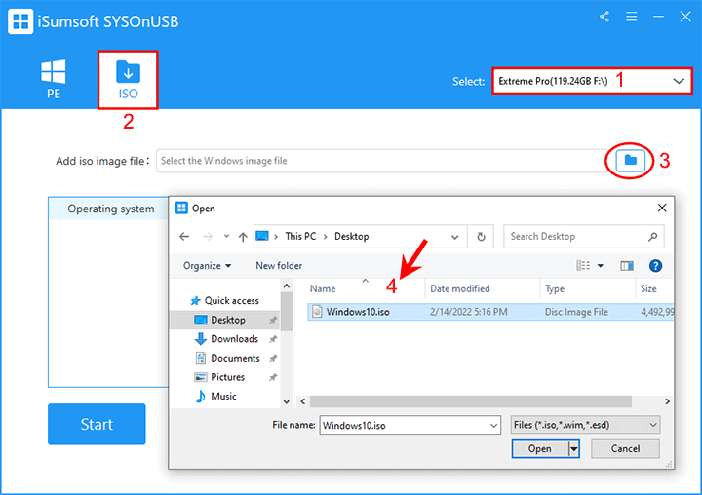Screen dimensions: 702x495
Task: Focus the File name combo box
Action: pos(409,425)
